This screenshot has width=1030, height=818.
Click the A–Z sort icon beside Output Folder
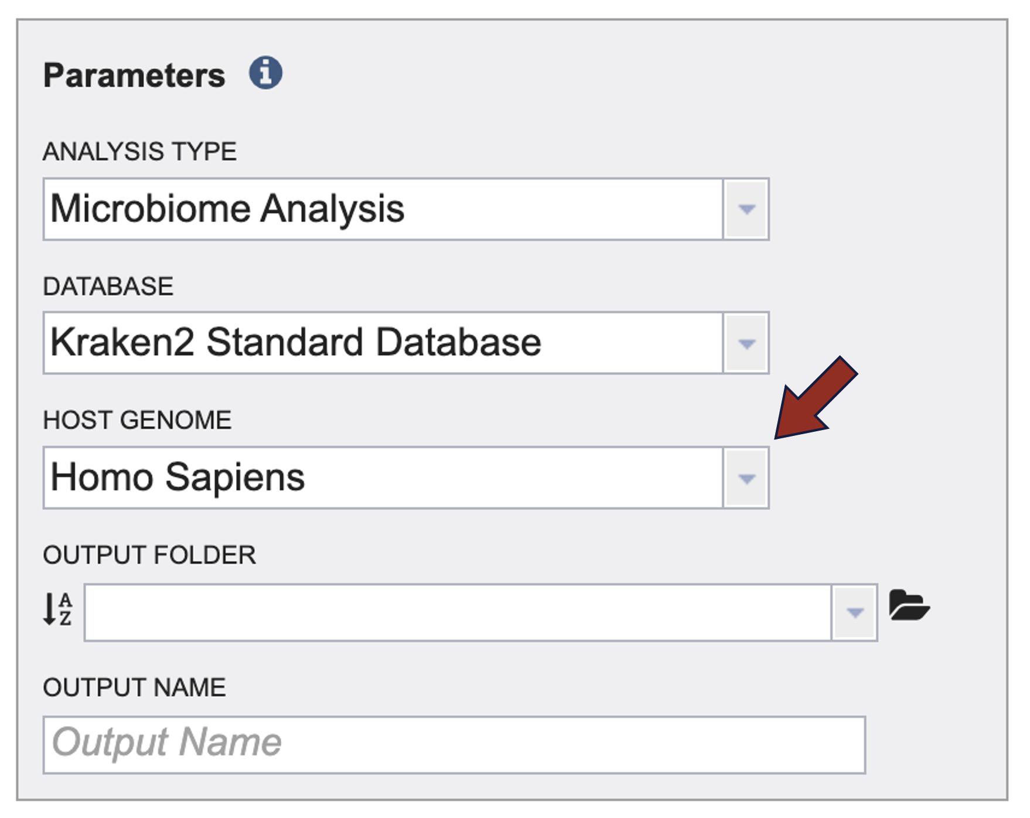58,609
